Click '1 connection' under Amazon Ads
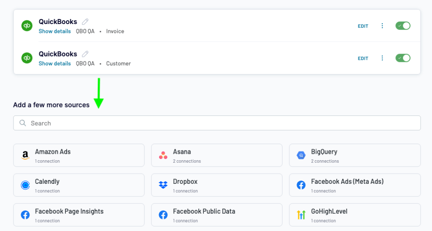Screen dimensions: 432x231 47,161
